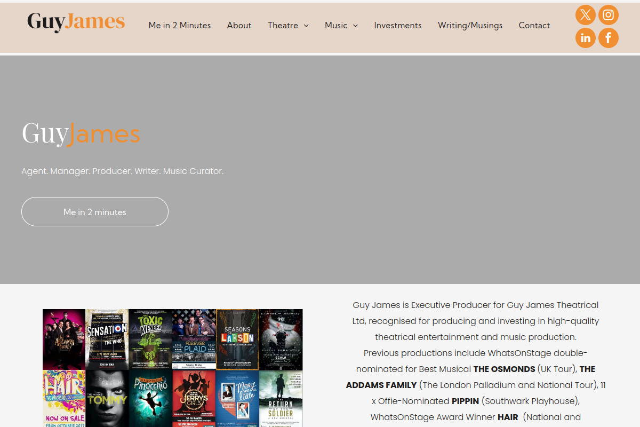This screenshot has height=427, width=640.
Task: Click the 'Me in 2 minutes' outlined button
Action: 95,212
